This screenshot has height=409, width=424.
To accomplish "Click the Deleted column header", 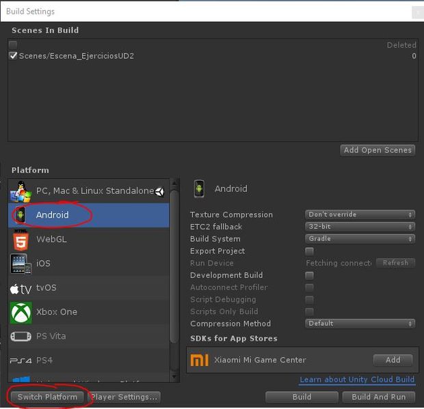I will (x=401, y=45).
